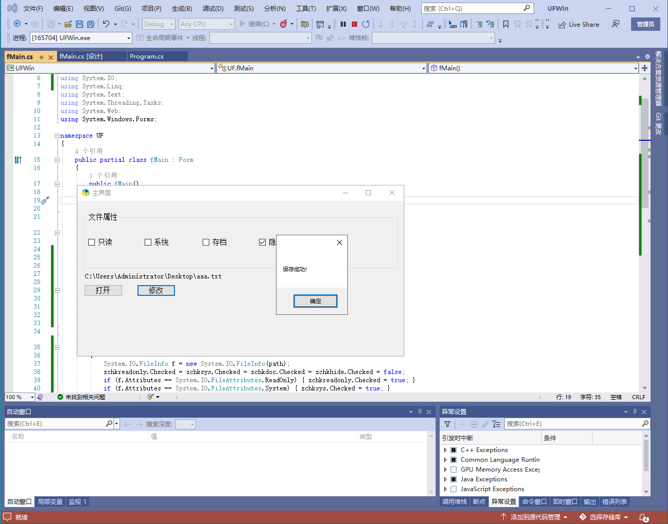Click the screwdriver quick action icon on line 19

[x=45, y=200]
